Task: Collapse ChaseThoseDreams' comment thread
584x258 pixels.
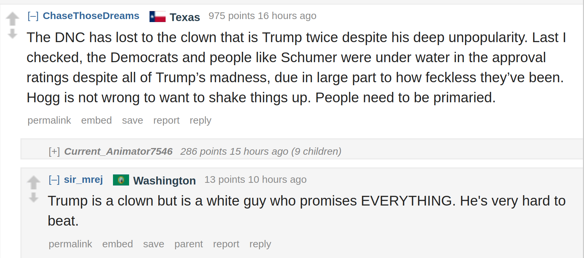Action: click(x=33, y=16)
